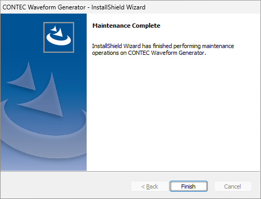Click the small white arrows atop the logo
Viewport: 261px width, 199px height.
click(x=57, y=31)
